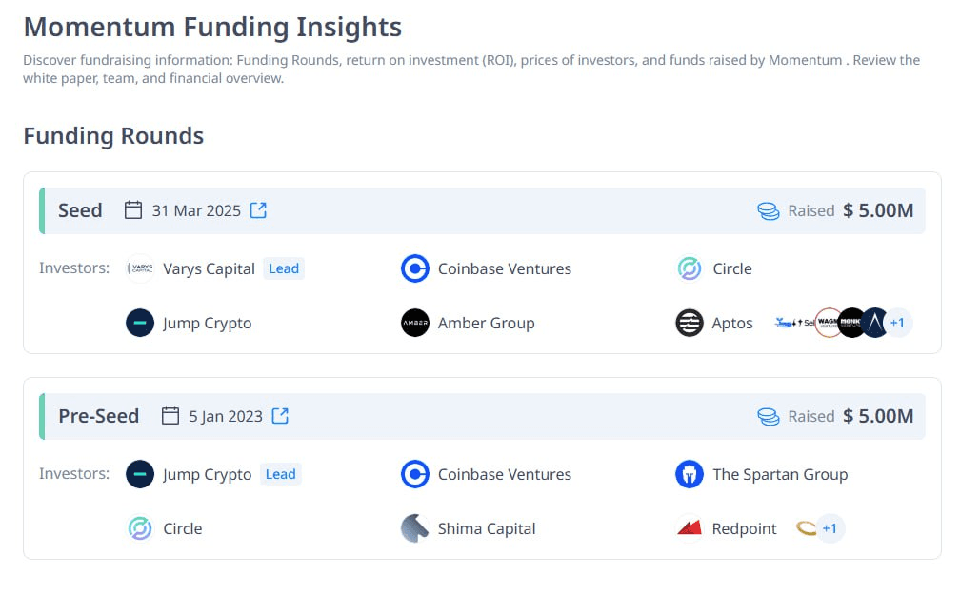Viewport: 960px width, 595px height.
Task: Click the Varys Capital logo
Action: click(140, 268)
